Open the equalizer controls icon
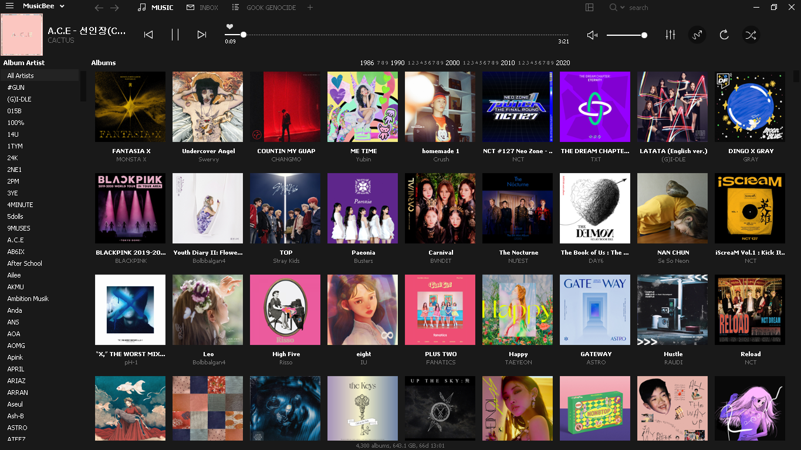 click(x=671, y=35)
